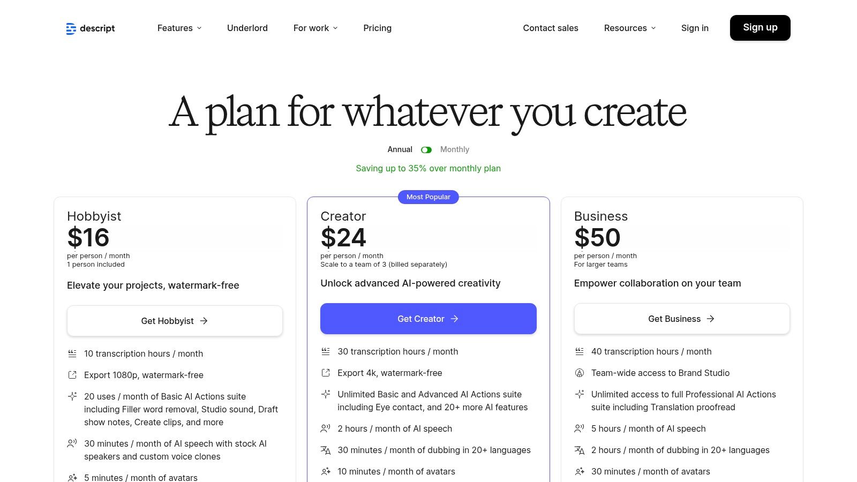857x482 pixels.
Task: Click the export icon next to Export 1080p
Action: pos(72,374)
